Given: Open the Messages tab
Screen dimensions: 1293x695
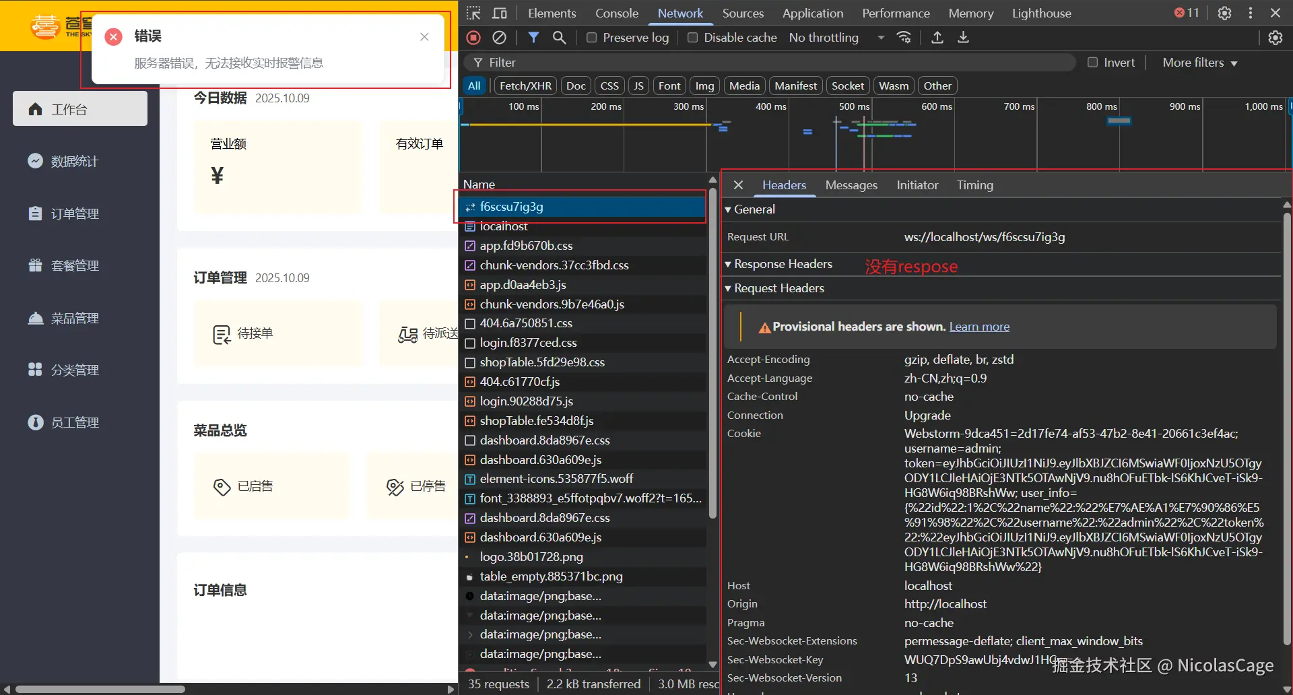Looking at the screenshot, I should [851, 185].
